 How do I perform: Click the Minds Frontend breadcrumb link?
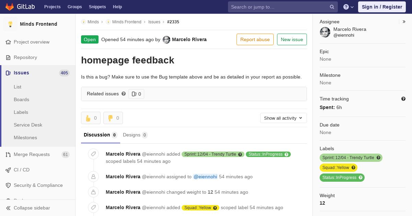click(x=127, y=22)
